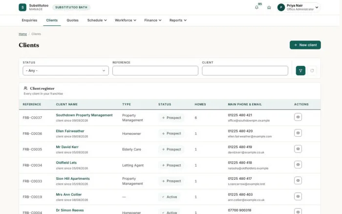
Task: Click the New client button
Action: click(x=305, y=45)
